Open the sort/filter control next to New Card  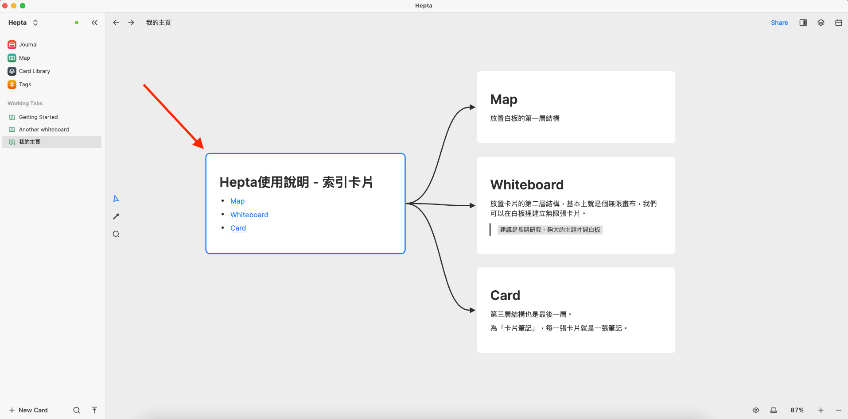pos(94,410)
